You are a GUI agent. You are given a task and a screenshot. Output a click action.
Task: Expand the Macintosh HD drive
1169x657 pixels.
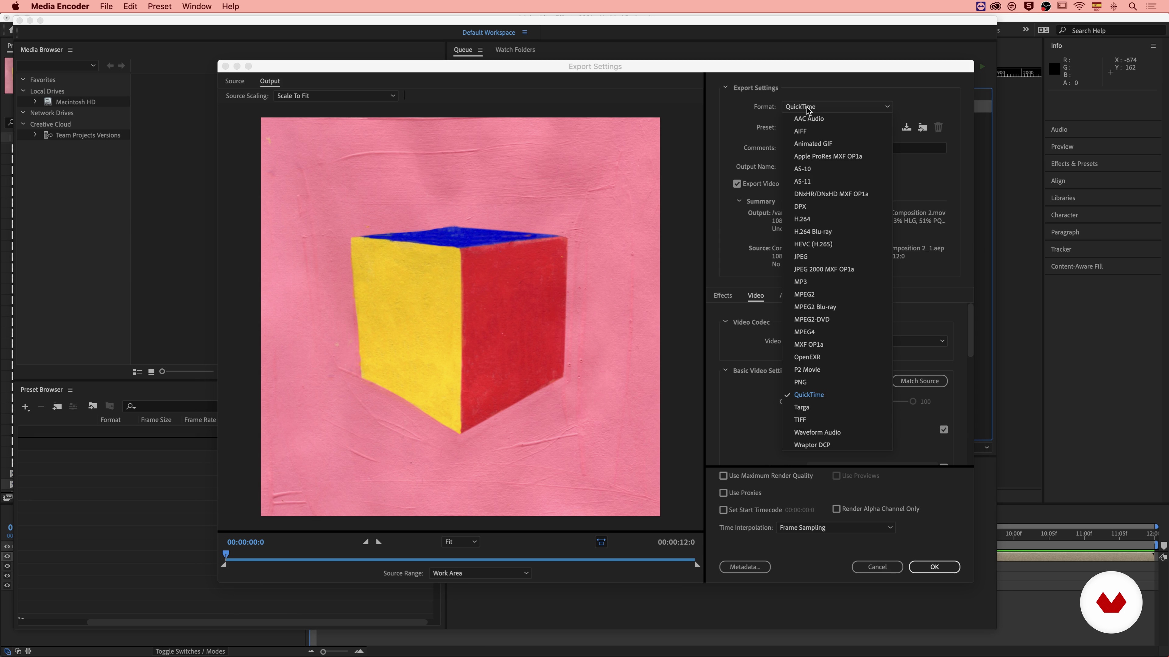point(35,102)
